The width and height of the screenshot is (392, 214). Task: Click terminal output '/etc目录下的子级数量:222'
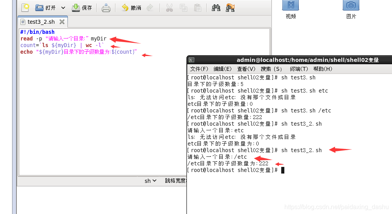[x=225, y=117]
